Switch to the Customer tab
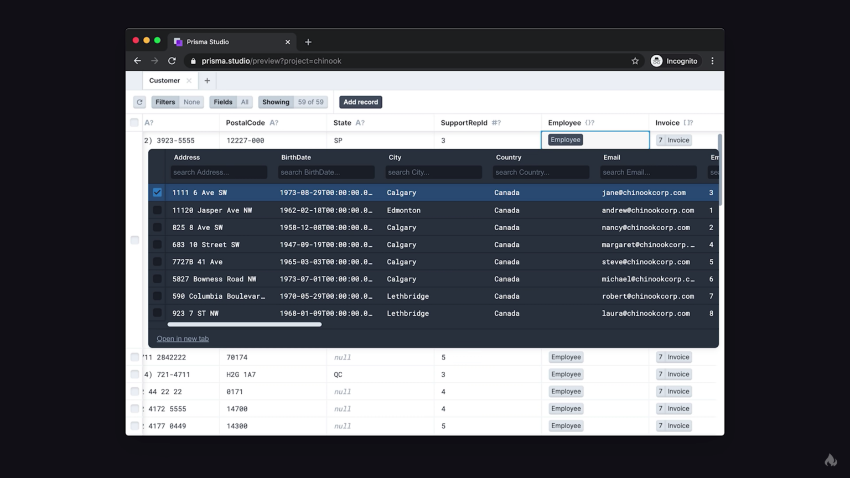The width and height of the screenshot is (850, 478). [x=164, y=81]
